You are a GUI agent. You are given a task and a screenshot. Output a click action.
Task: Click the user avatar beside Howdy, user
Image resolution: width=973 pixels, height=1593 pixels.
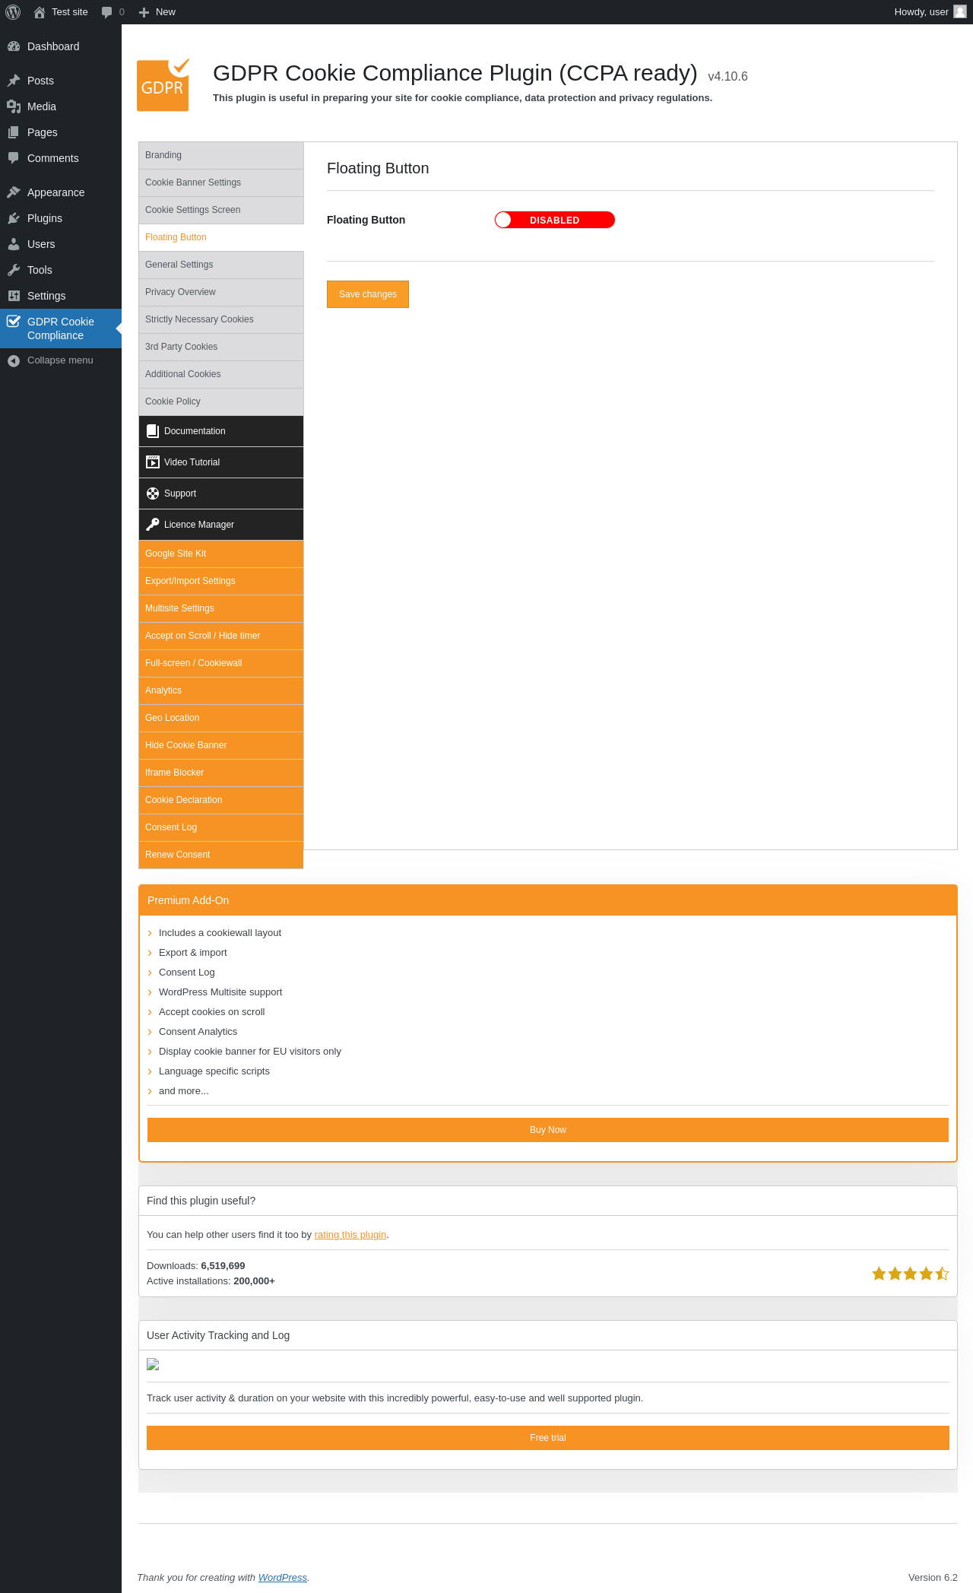960,11
